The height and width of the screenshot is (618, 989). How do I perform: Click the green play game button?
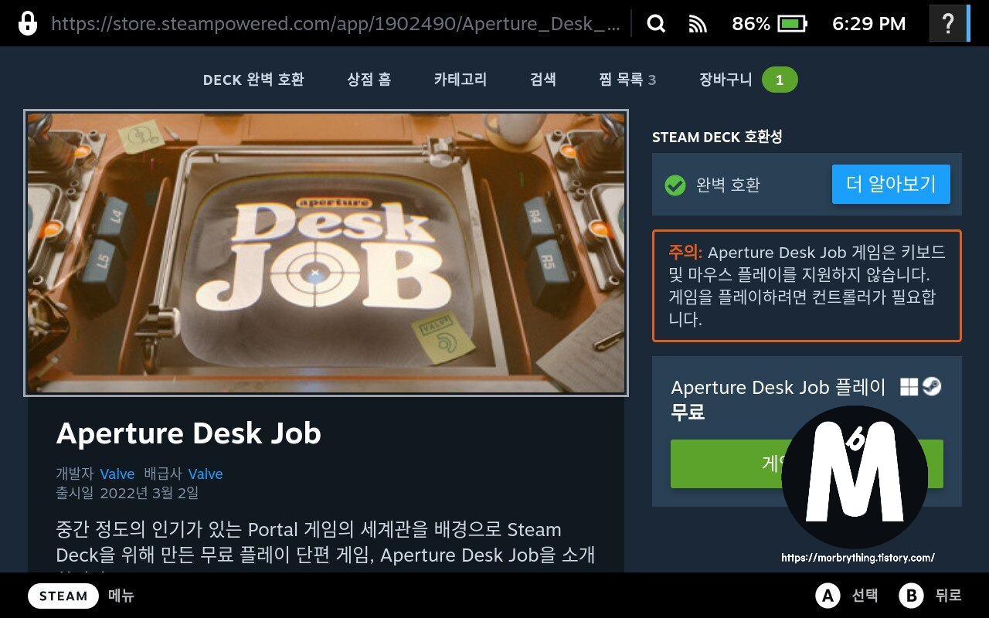coord(807,463)
